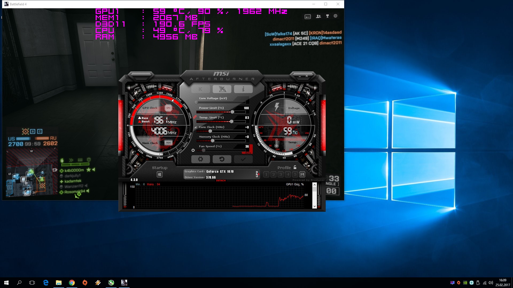
Task: Click the monitoring graph scroll up arrow
Action: coord(314,185)
